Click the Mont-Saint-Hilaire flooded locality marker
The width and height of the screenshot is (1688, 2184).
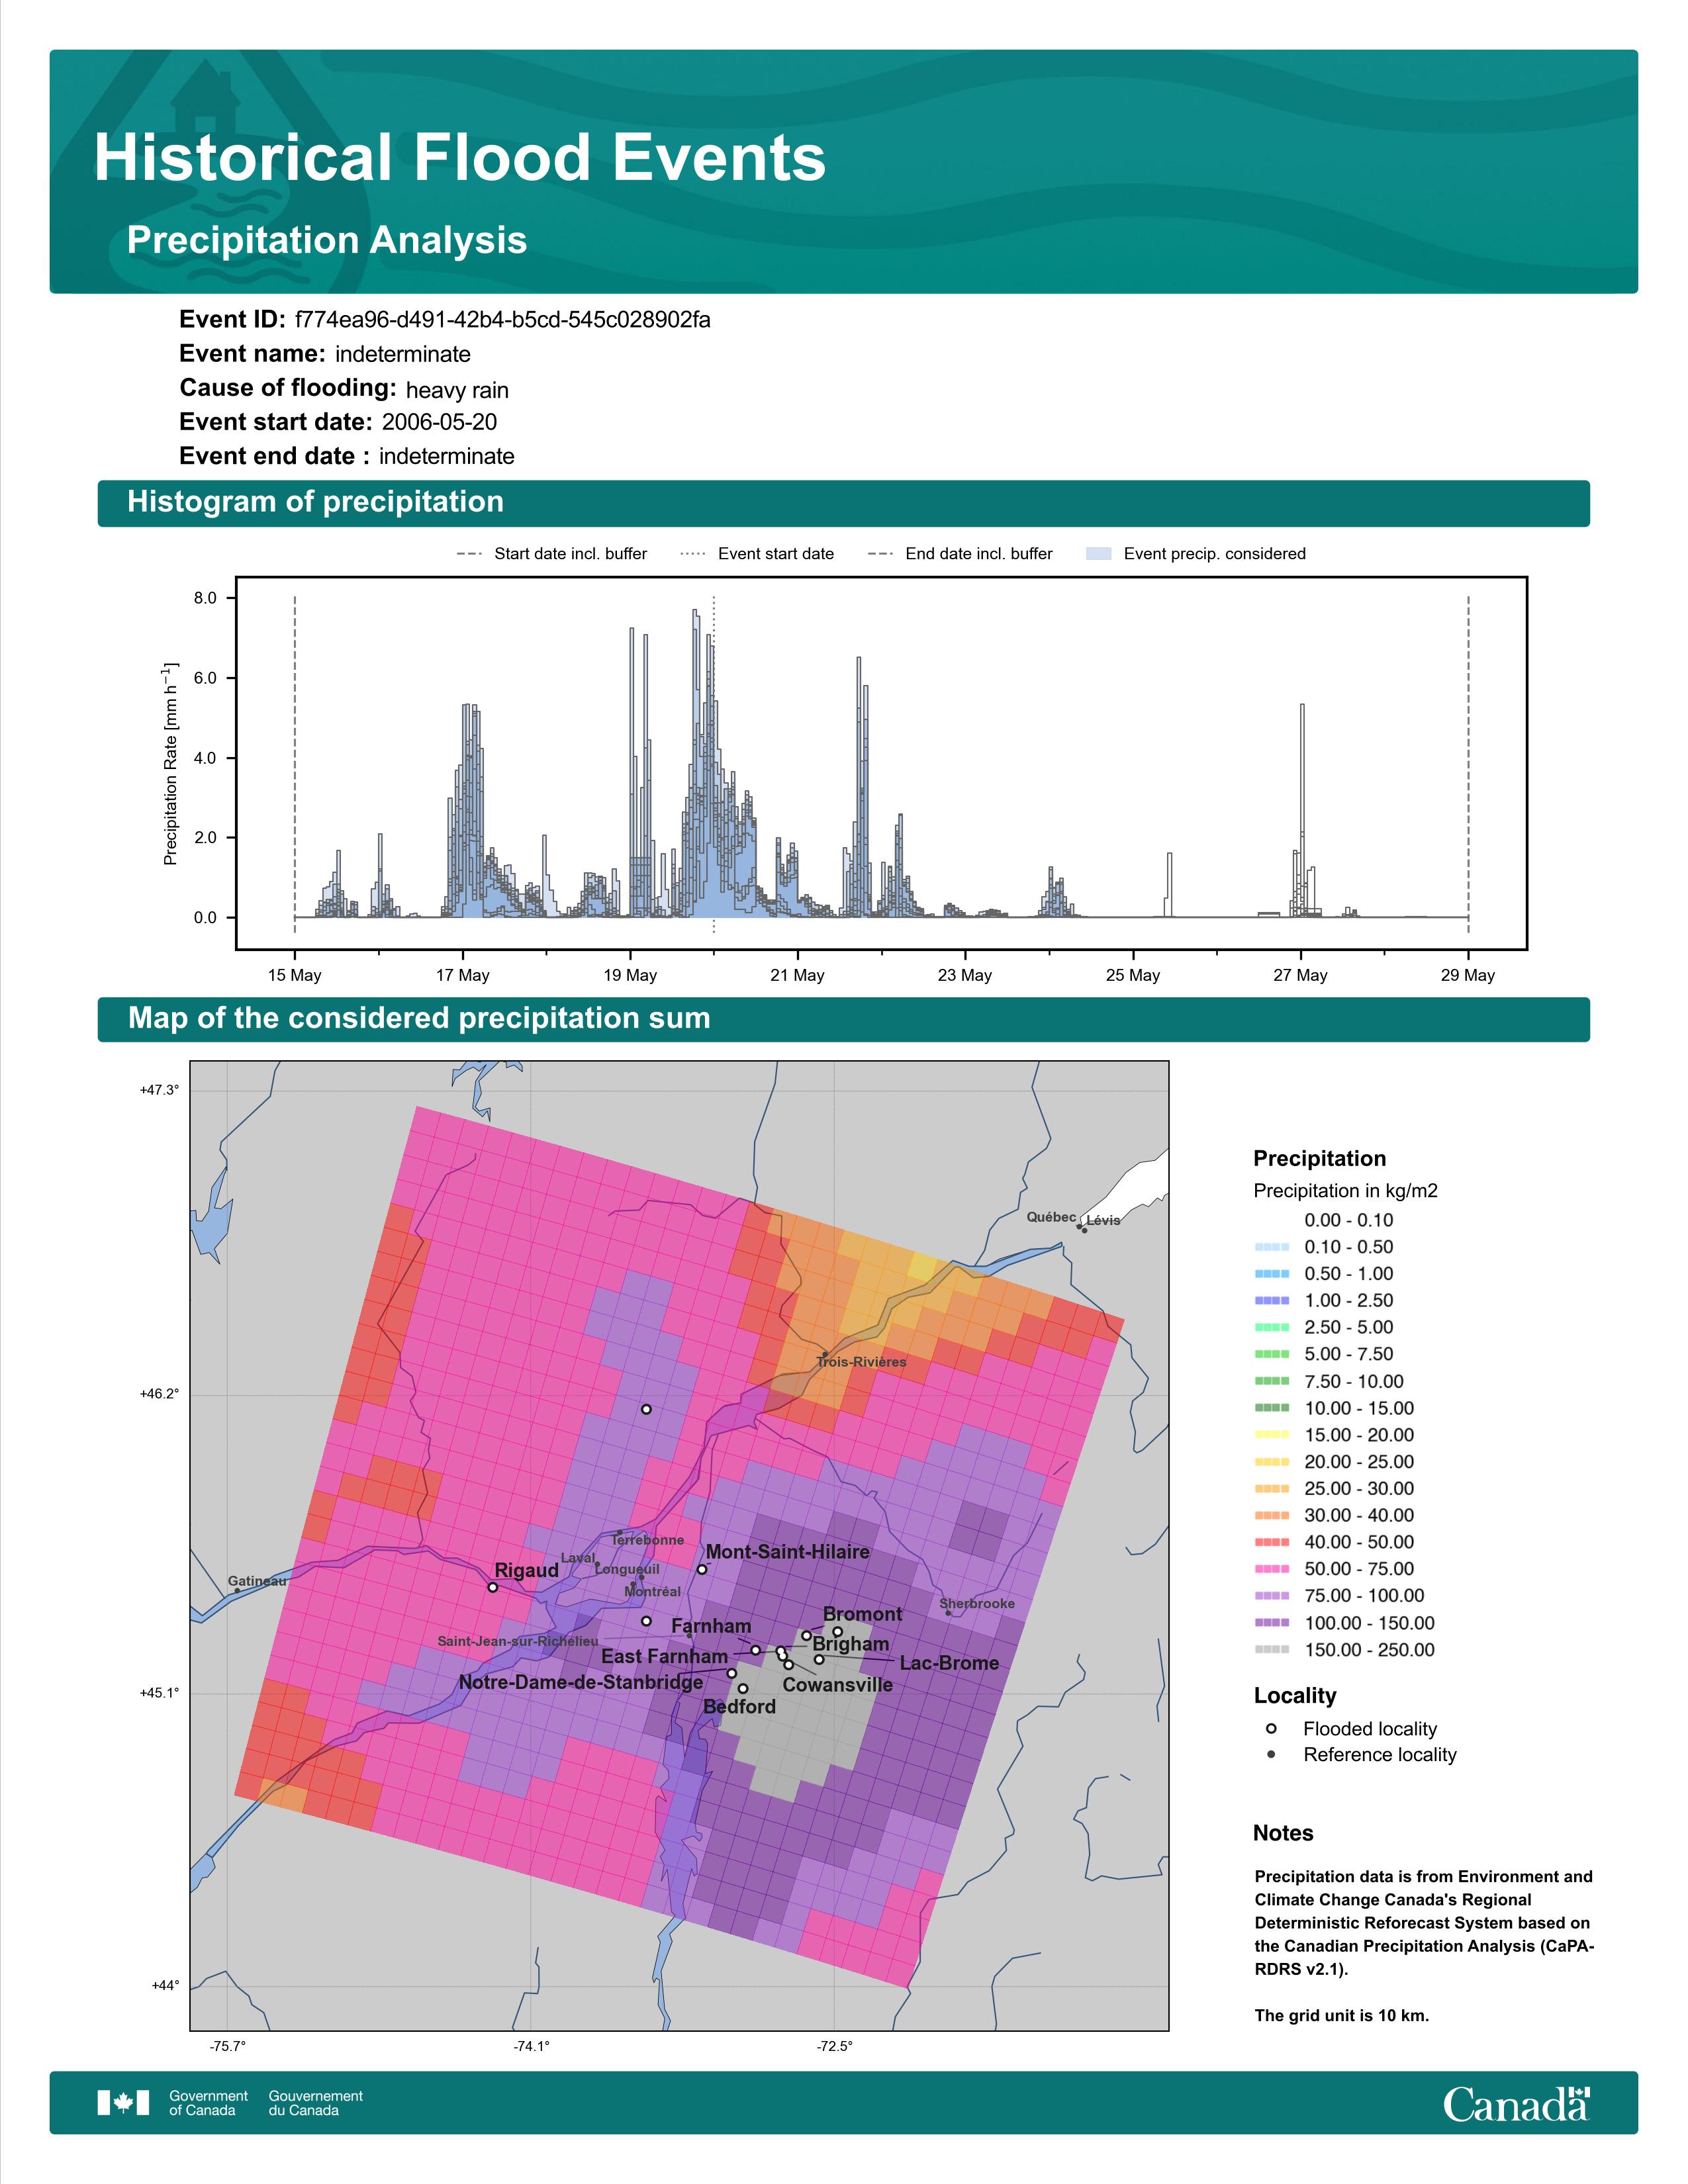(x=702, y=1569)
